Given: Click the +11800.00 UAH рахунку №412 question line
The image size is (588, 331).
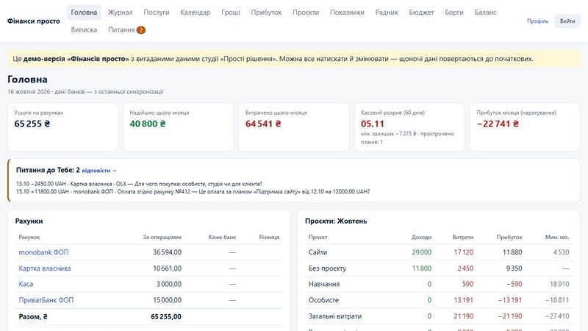Looking at the screenshot, I should point(193,191).
